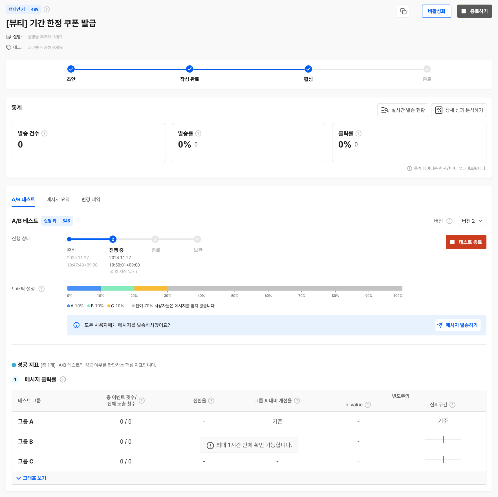Click the 최대 1시간 안에 확인 가능합니다 notice
The width and height of the screenshot is (498, 497).
click(x=249, y=445)
